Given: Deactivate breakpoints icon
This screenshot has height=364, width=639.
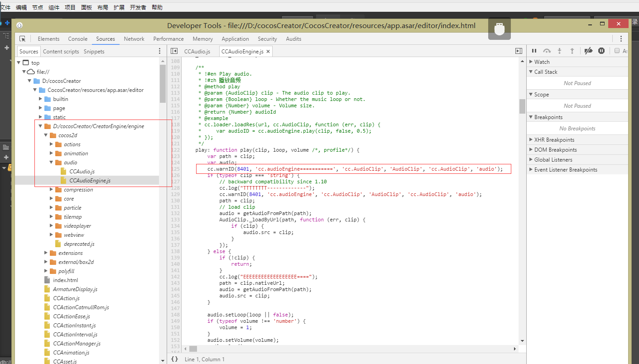Looking at the screenshot, I should (588, 51).
